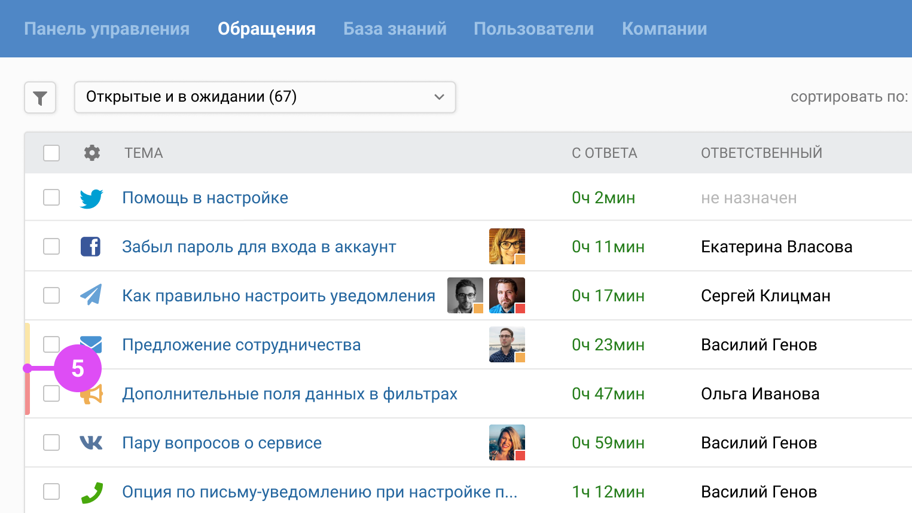Screen dimensions: 912x513
Task: Click the phone icon for Опция по письму-уведомлению
Action: 91,491
